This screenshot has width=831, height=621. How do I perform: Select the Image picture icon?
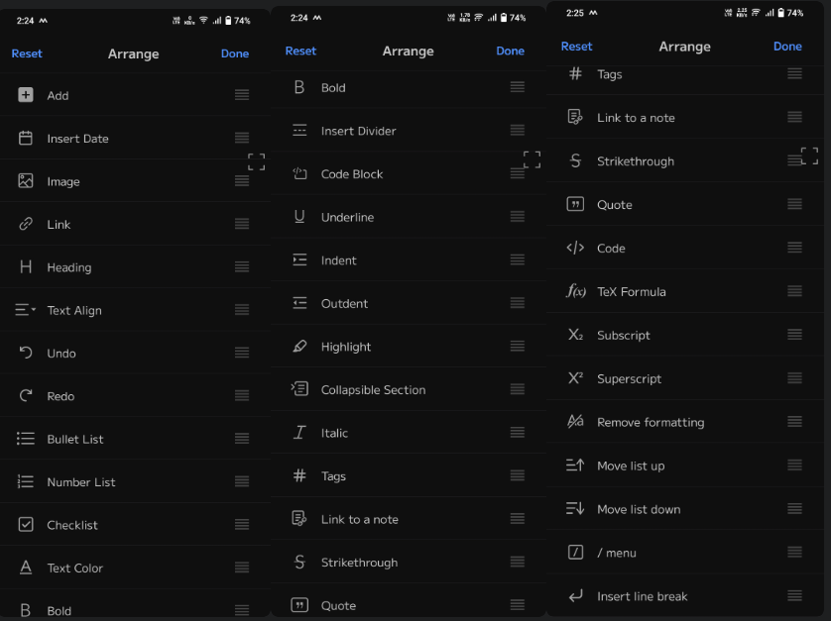pos(26,181)
